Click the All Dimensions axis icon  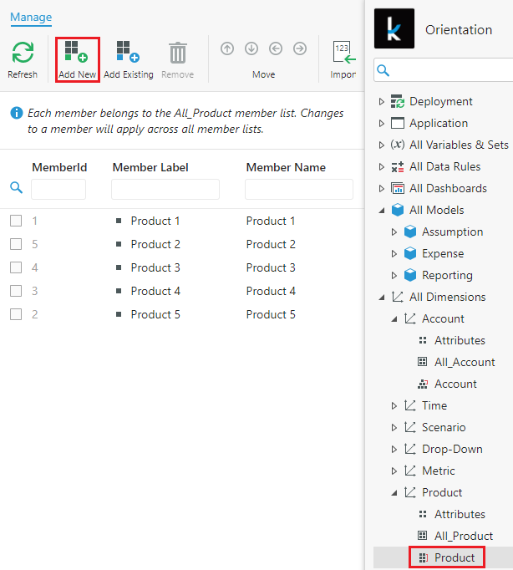398,297
